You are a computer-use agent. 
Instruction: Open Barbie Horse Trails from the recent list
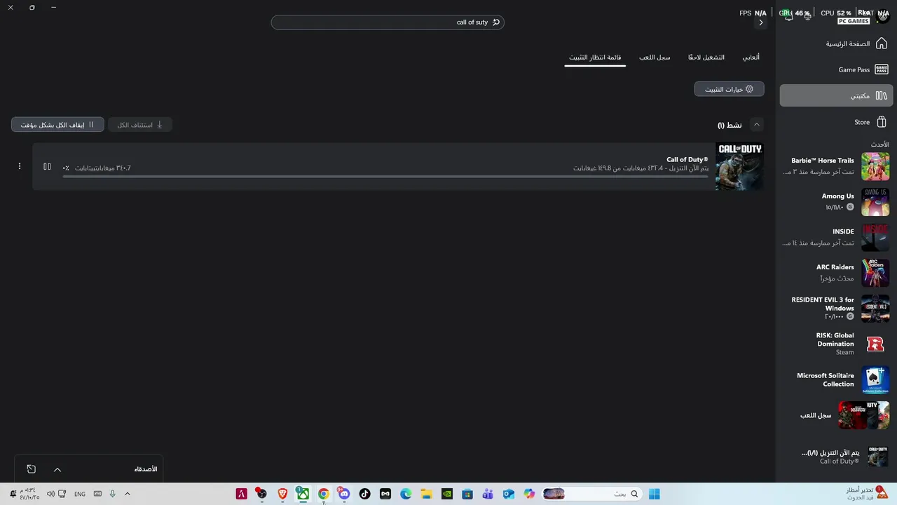click(x=836, y=166)
